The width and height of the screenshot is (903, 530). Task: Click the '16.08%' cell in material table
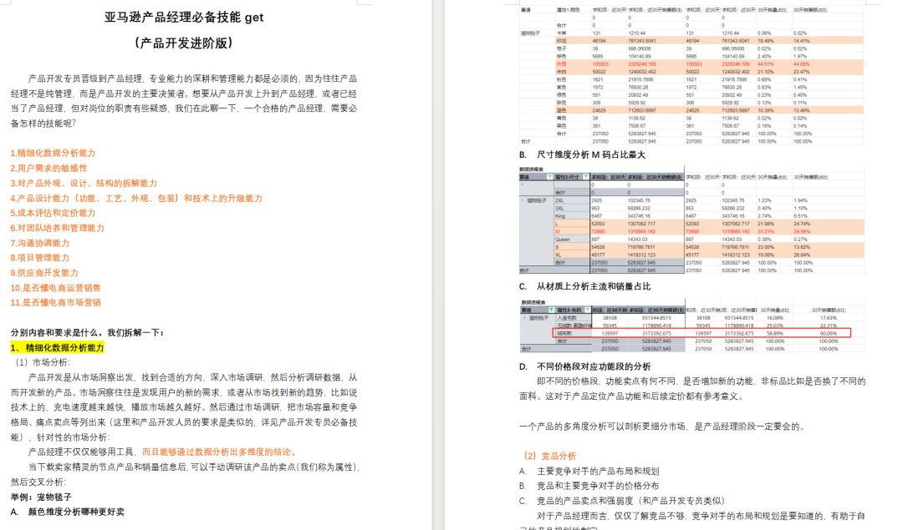[x=774, y=318]
